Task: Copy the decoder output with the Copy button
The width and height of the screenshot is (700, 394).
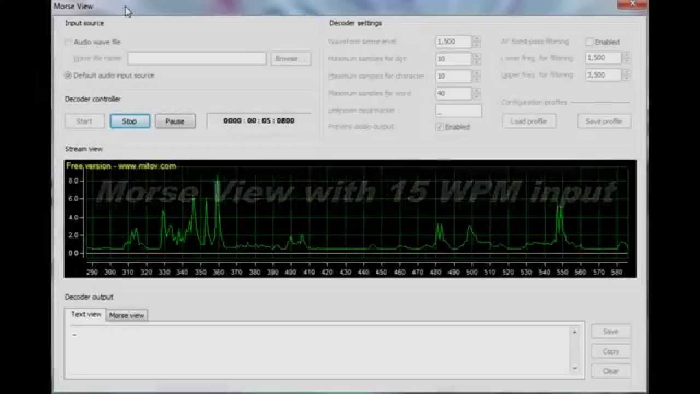Action: tap(610, 351)
